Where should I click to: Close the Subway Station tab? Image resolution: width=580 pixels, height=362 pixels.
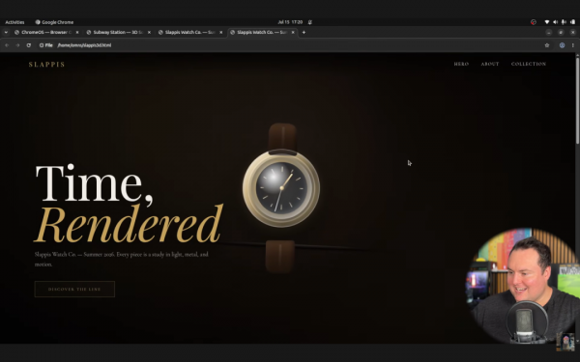click(x=149, y=32)
